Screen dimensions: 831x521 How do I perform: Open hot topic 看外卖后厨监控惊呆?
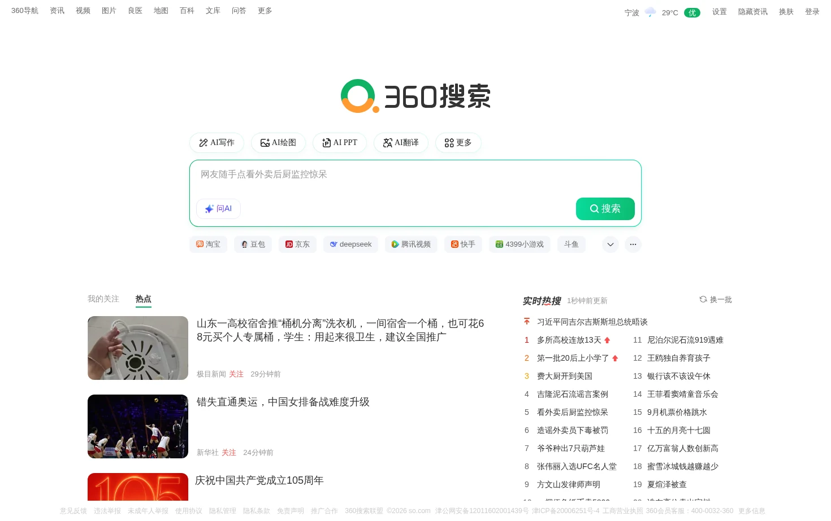pos(573,412)
